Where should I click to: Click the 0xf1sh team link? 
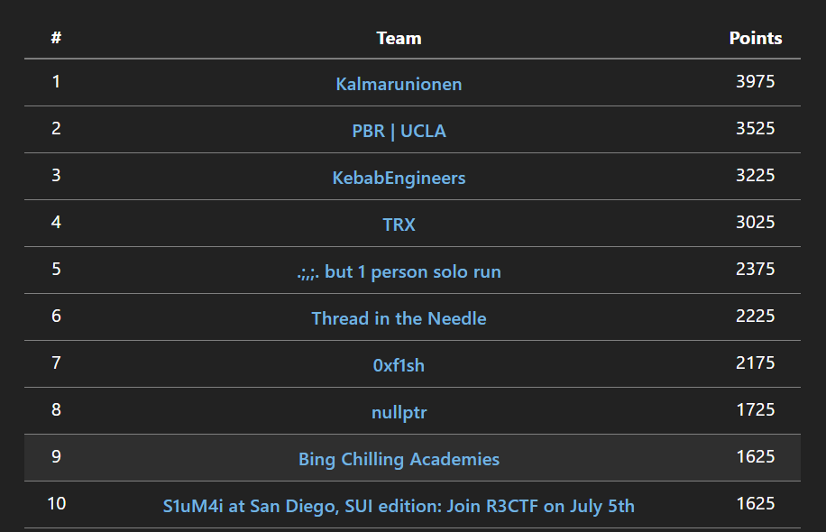tap(399, 365)
